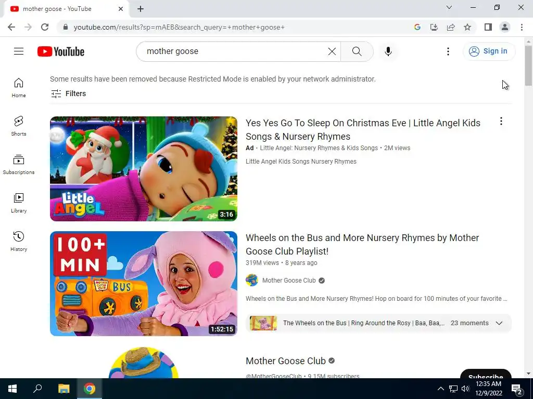
Task: Open a new tab with plus button
Action: pyautogui.click(x=141, y=9)
